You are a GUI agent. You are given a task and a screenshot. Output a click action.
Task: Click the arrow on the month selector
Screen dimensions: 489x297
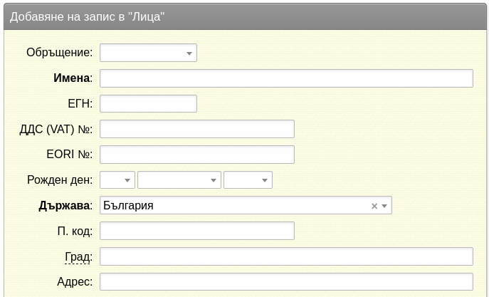[x=214, y=180]
